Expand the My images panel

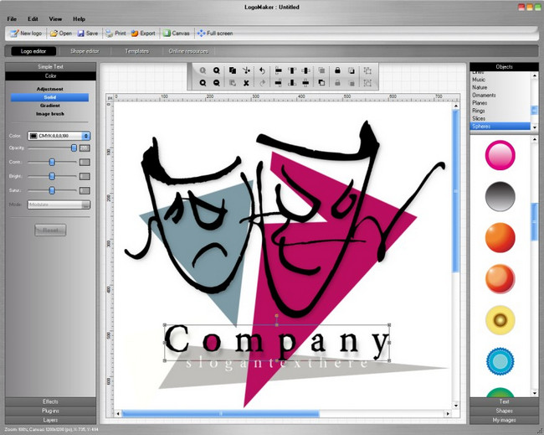(504, 420)
